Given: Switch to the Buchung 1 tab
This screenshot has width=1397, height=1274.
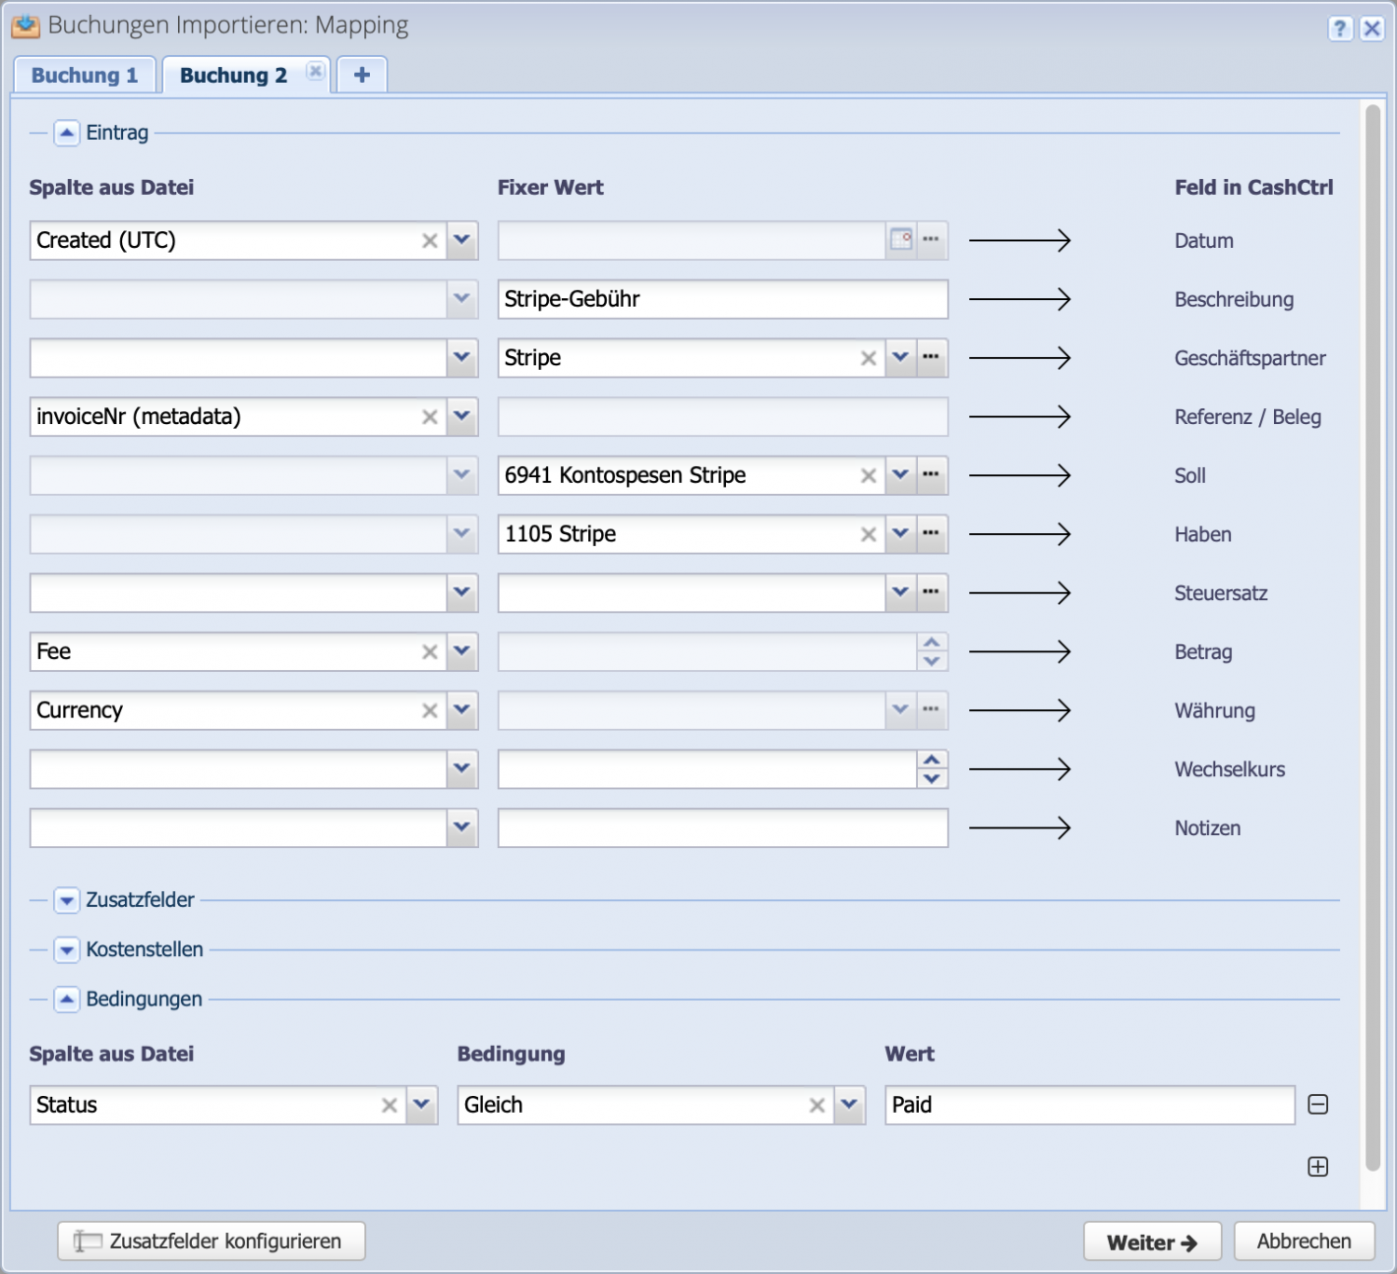Looking at the screenshot, I should coord(84,74).
